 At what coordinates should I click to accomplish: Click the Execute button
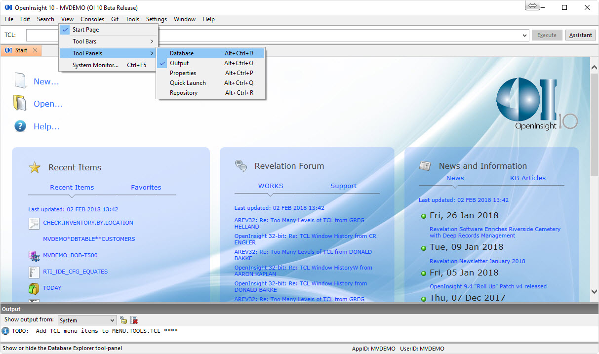[547, 35]
